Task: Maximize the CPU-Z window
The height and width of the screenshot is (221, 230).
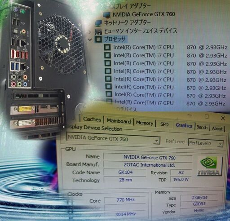Action: (207, 116)
